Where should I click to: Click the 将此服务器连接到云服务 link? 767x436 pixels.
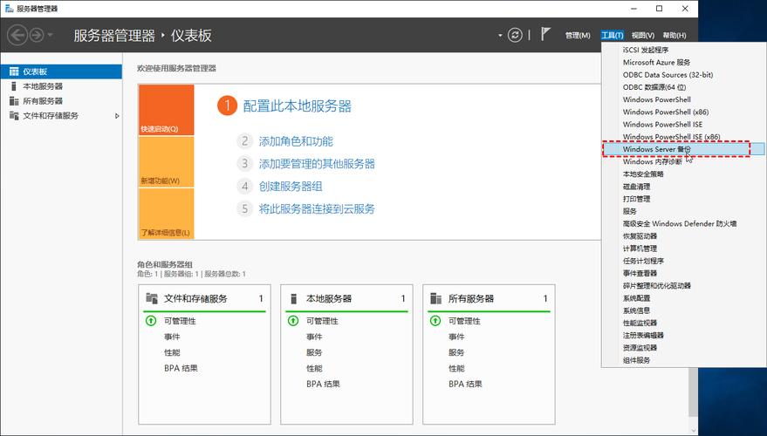317,208
